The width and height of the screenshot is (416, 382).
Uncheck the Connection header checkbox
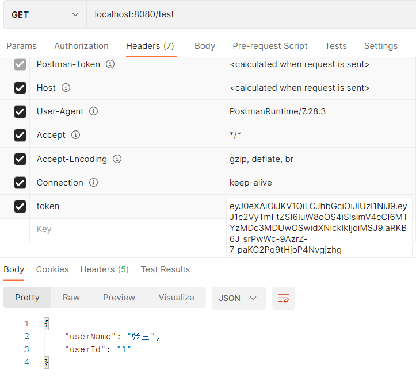pos(20,183)
